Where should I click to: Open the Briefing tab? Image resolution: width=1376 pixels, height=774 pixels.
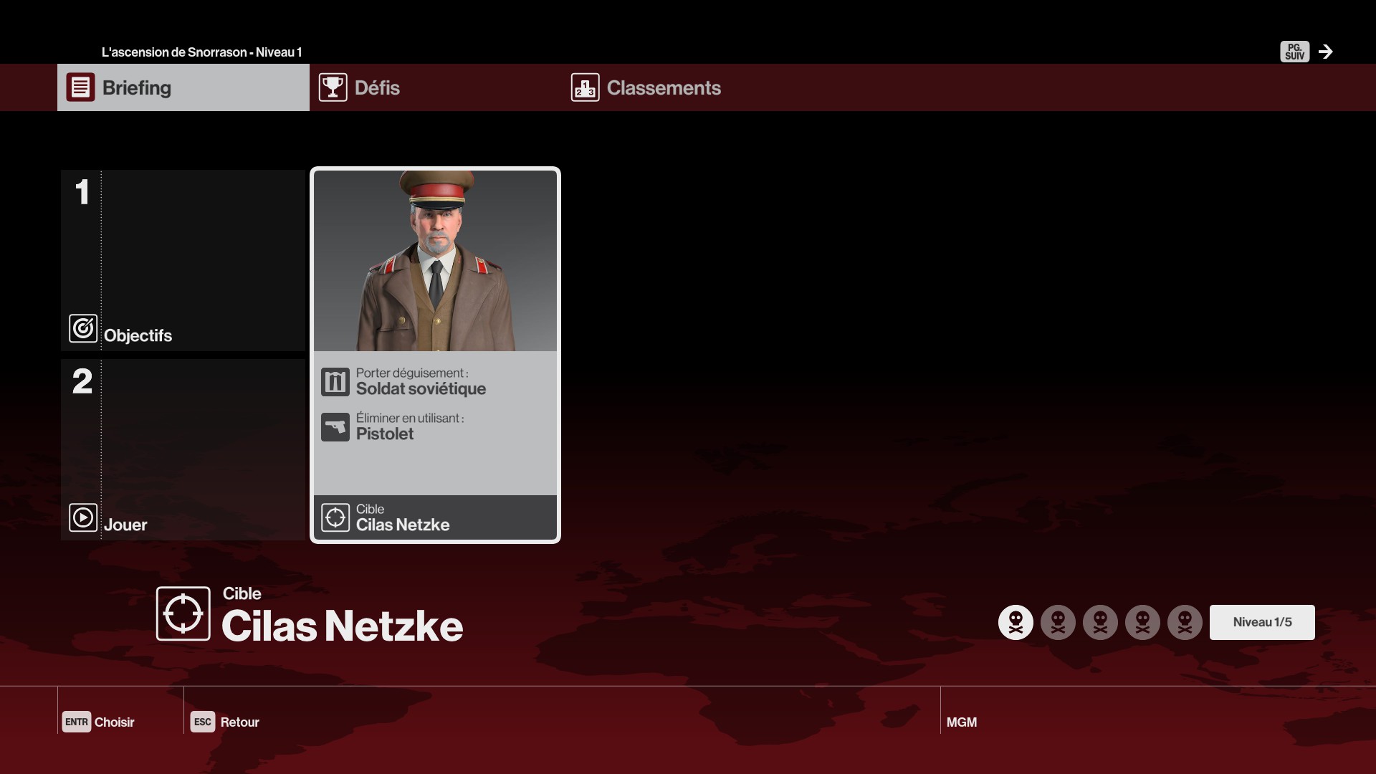coord(183,87)
